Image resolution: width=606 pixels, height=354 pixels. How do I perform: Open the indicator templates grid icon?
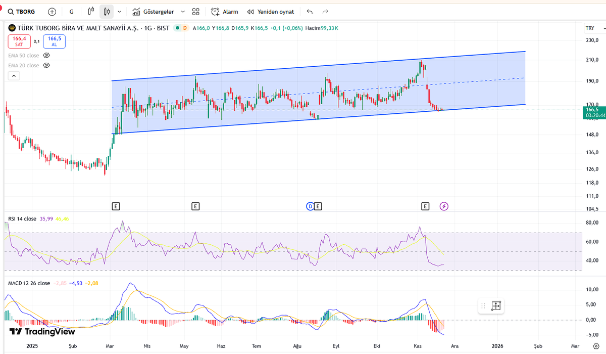click(x=196, y=11)
